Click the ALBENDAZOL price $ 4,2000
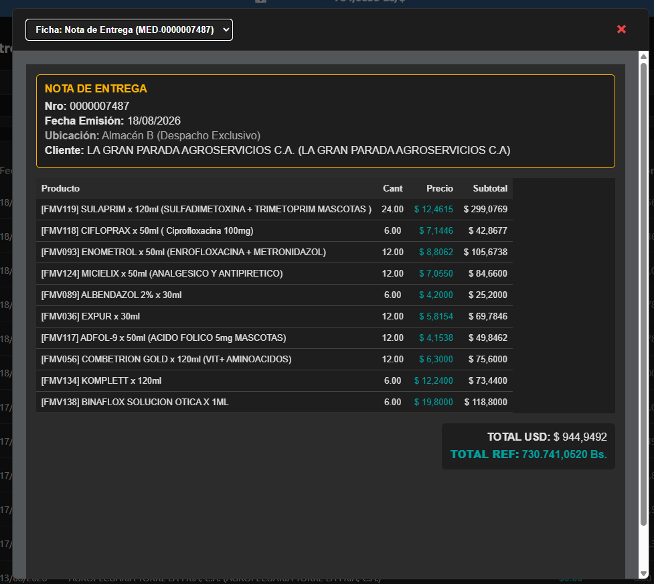The image size is (654, 584). coord(436,295)
